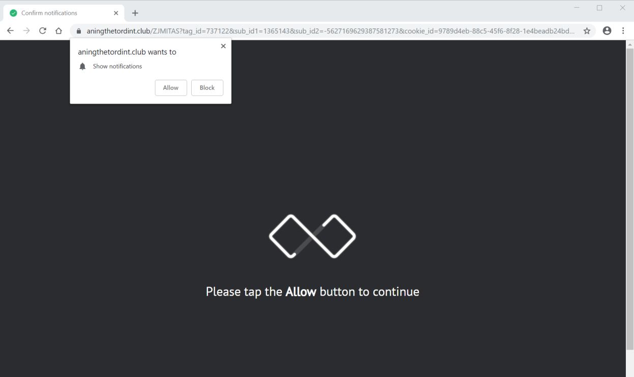The height and width of the screenshot is (377, 634).
Task: Click the scrollbar up arrow
Action: (630, 44)
